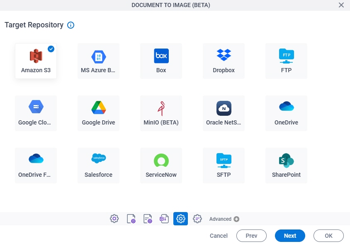The width and height of the screenshot is (350, 244).
Task: Pick Dropbox as target repository
Action: click(x=224, y=61)
